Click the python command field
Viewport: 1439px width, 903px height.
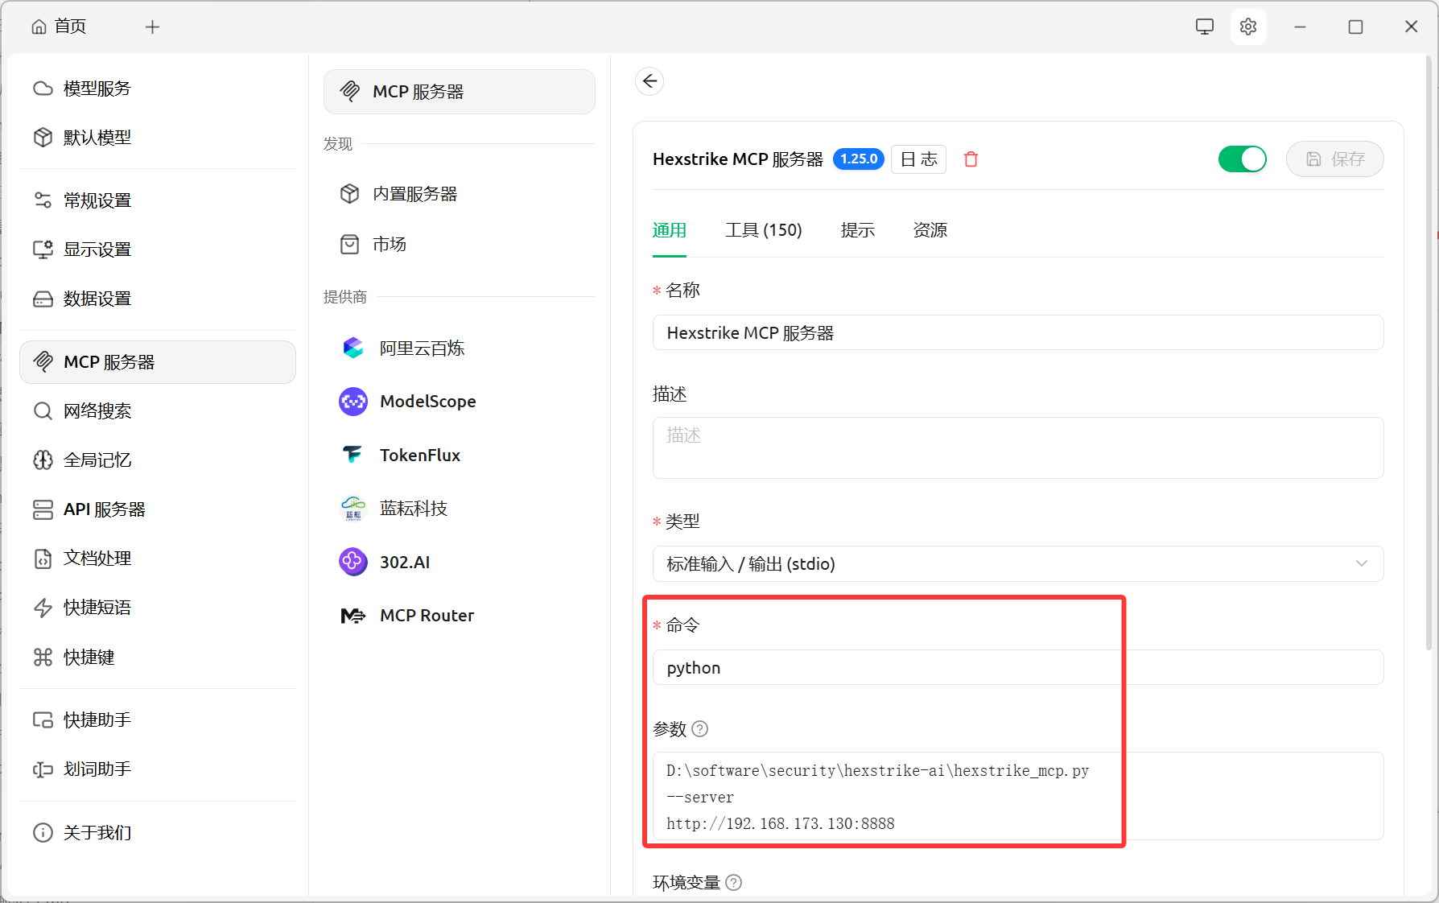(x=1017, y=668)
